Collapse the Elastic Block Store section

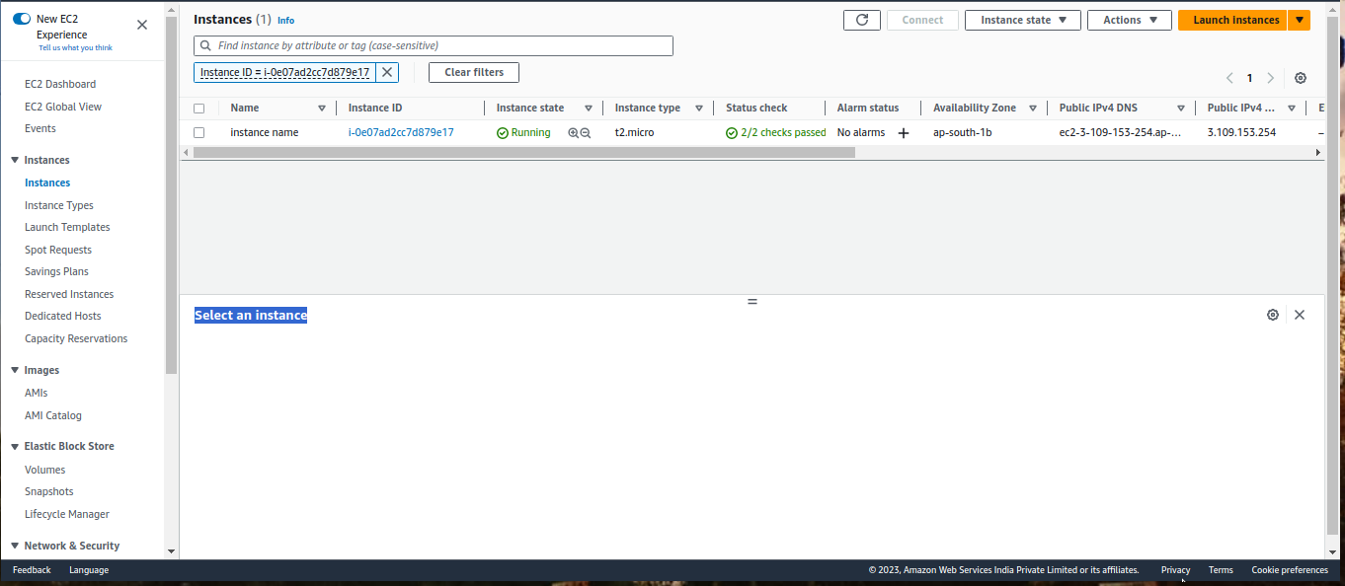tap(15, 446)
